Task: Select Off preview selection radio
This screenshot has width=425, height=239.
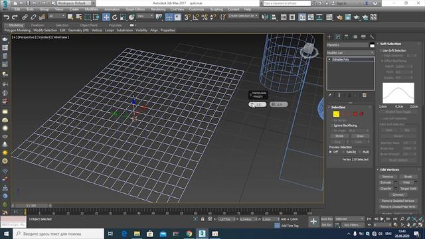Action: click(331, 152)
